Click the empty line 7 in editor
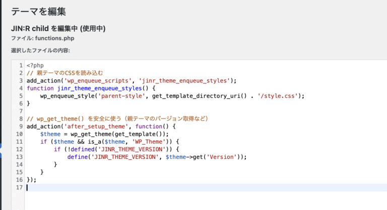Screen dimensions: 387x210 [206, 111]
